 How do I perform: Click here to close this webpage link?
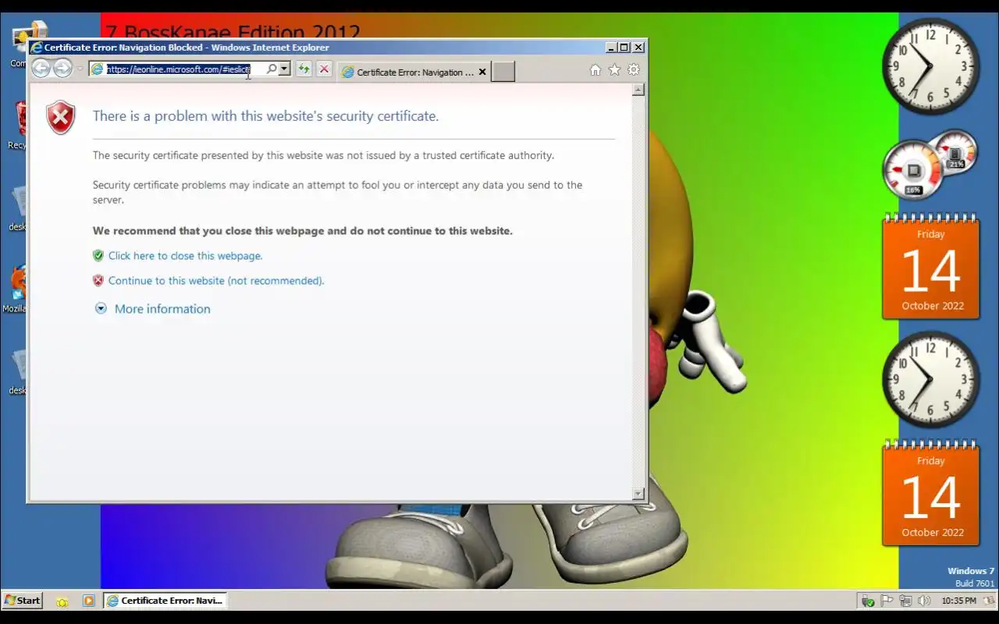coord(185,256)
